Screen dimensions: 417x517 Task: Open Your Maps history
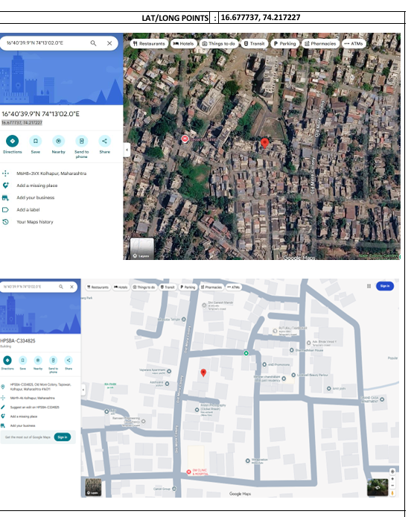(x=34, y=222)
